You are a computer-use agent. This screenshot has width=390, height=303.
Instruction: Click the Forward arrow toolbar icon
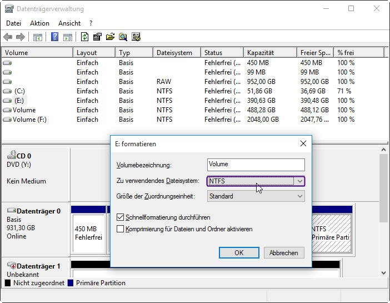[21, 37]
